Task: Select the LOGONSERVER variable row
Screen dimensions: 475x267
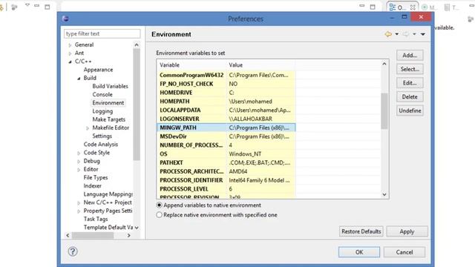Action: tap(226, 119)
